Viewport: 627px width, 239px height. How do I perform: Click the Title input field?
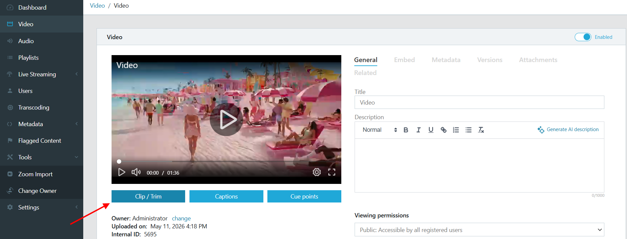coord(479,102)
